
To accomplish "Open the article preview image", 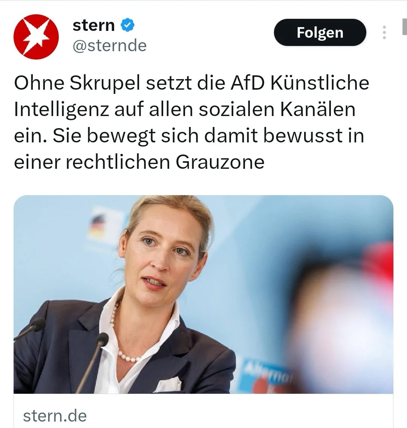I will point(203,294).
